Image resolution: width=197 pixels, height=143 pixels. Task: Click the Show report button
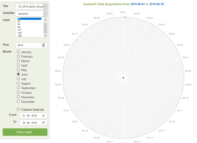(25, 132)
